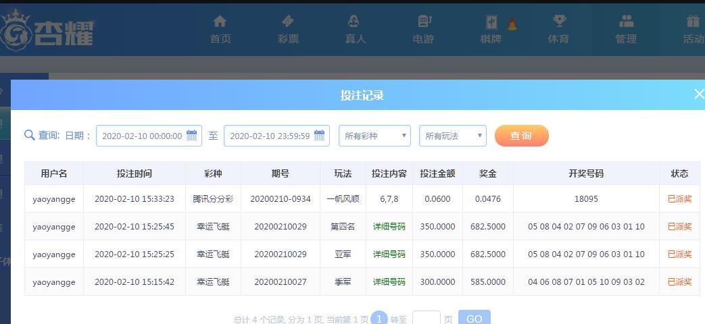Open the 体育 sports trophy icon
This screenshot has width=705, height=324.
click(x=558, y=22)
